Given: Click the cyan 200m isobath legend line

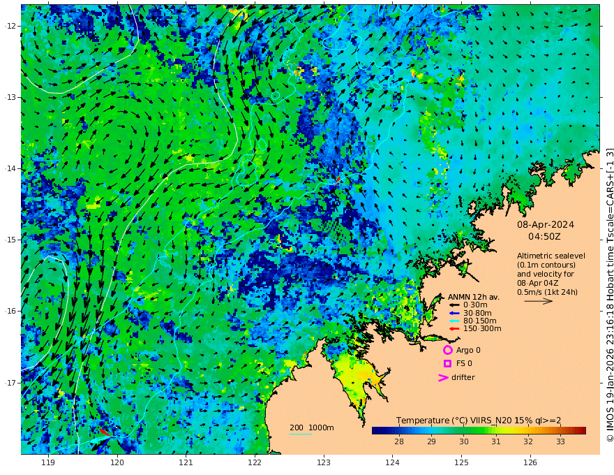Looking at the screenshot, I should pyautogui.click(x=300, y=434).
